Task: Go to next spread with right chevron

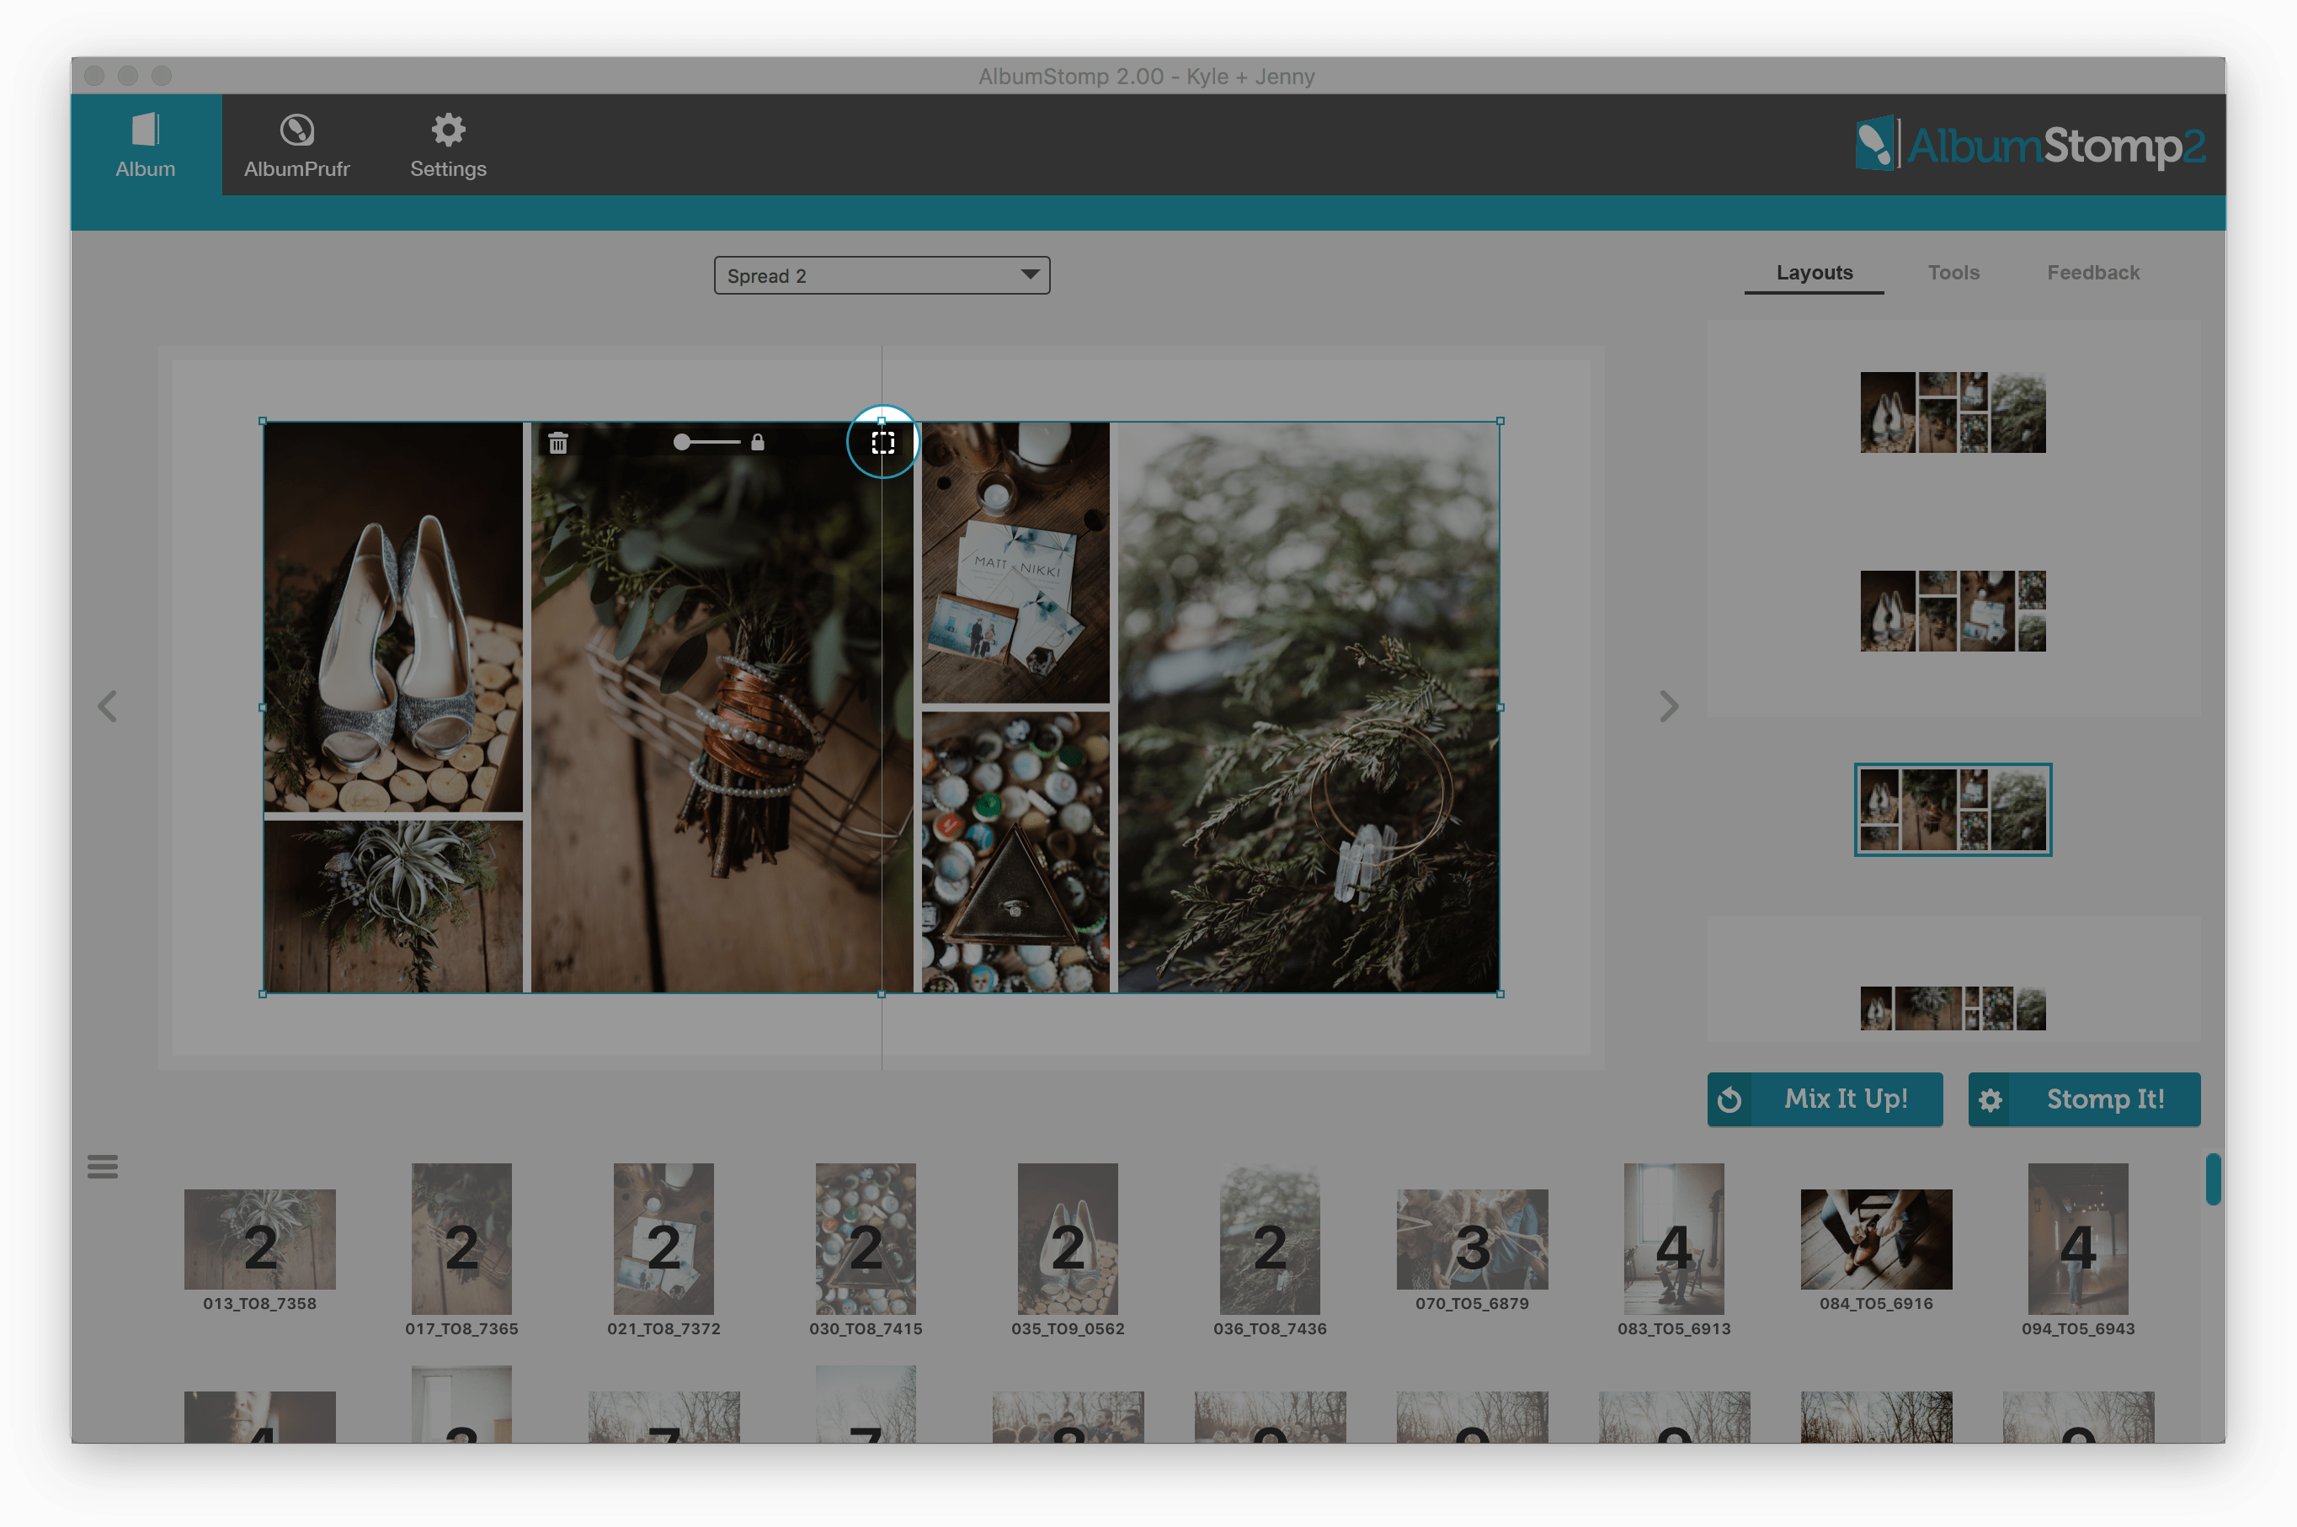Action: (x=1669, y=706)
